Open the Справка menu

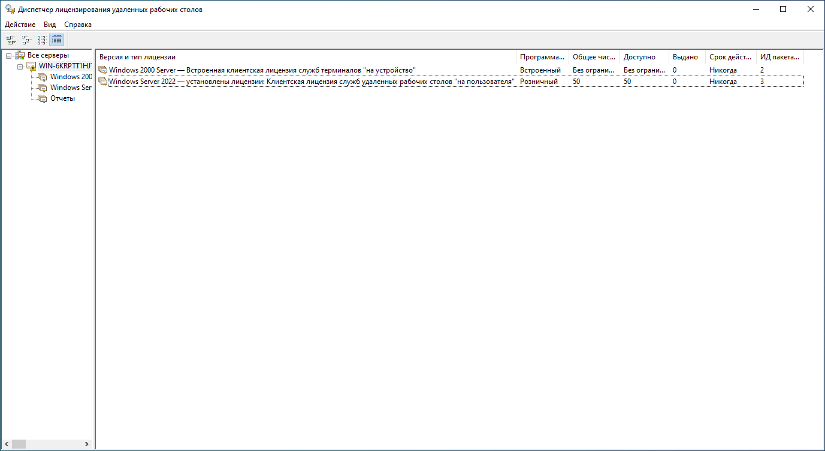(78, 25)
